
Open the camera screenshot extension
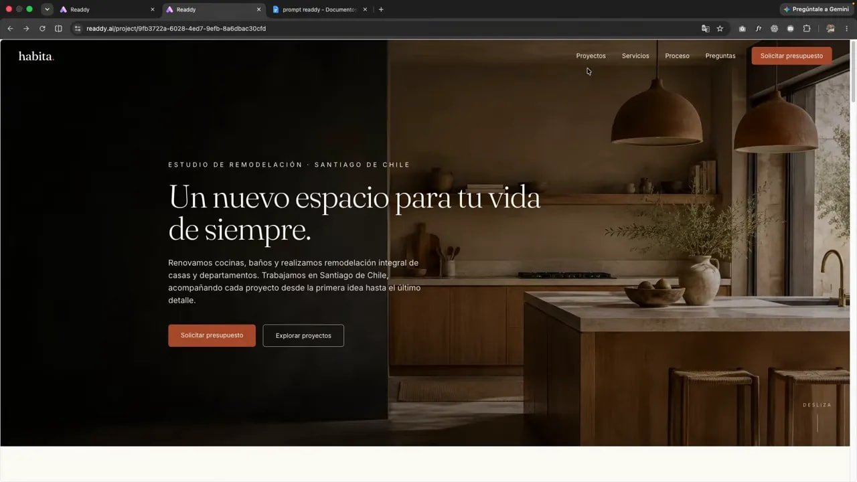point(742,29)
